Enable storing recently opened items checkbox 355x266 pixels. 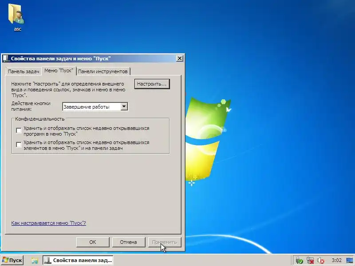click(19, 145)
